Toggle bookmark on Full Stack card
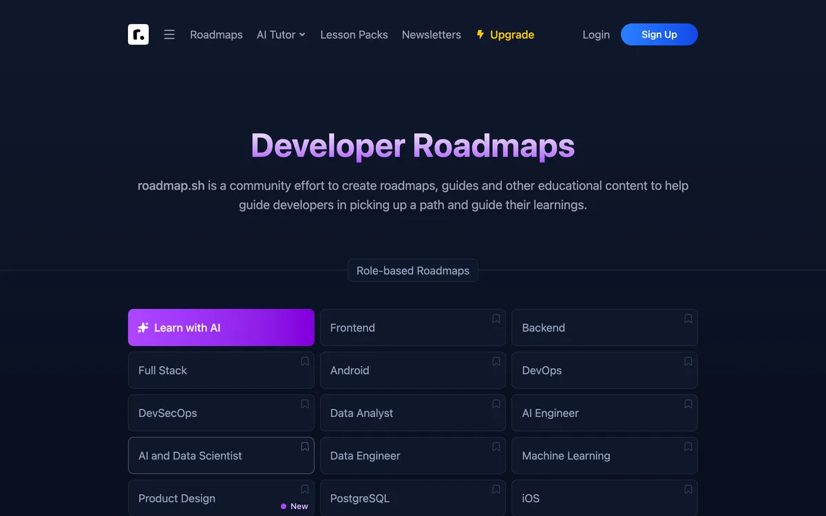 305,361
